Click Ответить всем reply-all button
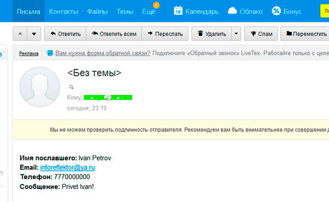329x202 pixels. point(114,33)
